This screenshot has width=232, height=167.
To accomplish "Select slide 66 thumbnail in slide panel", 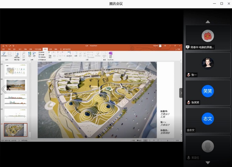I will [x=15, y=85].
